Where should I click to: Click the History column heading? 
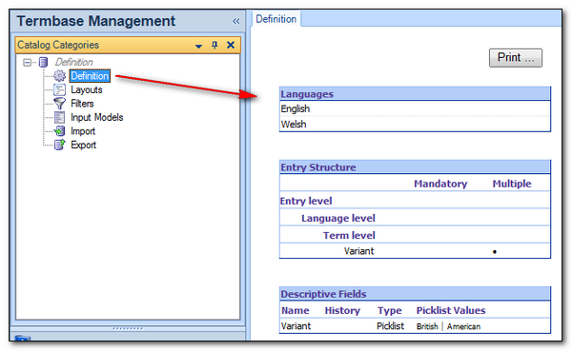342,310
